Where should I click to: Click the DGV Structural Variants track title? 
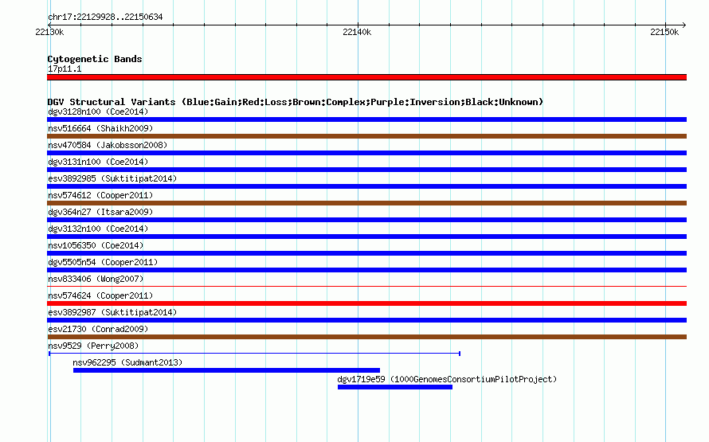coord(296,102)
